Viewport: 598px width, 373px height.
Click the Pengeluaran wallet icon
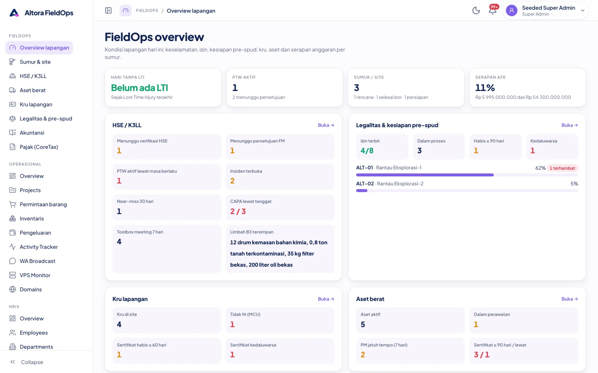pyautogui.click(x=13, y=233)
